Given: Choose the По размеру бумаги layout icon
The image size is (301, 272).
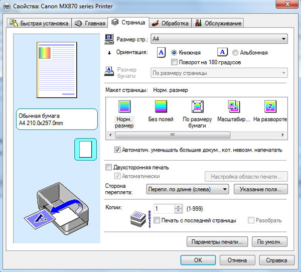Looking at the screenshot, I should tap(197, 106).
